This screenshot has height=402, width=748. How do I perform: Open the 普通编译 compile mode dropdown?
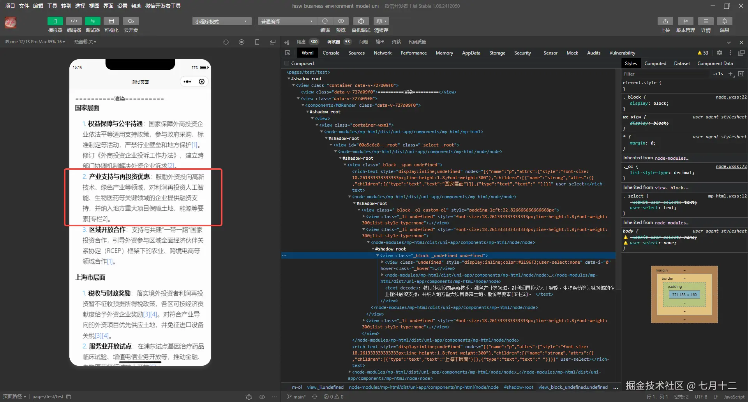click(x=287, y=21)
